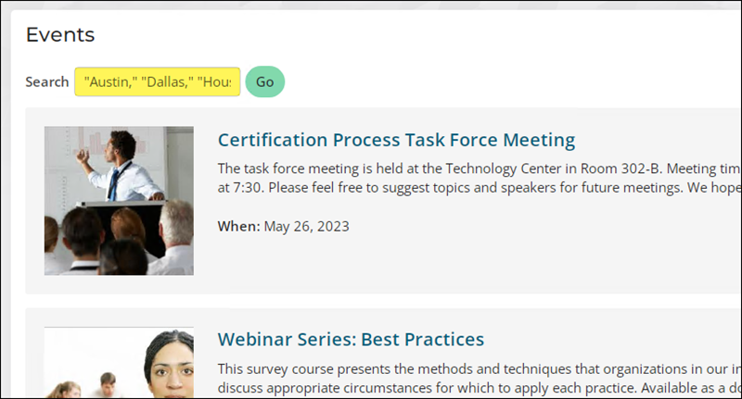Click "Best Practices" in the webinar title
The height and width of the screenshot is (399, 742).
pos(423,340)
